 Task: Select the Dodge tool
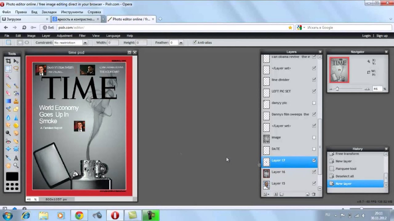(x=8, y=133)
